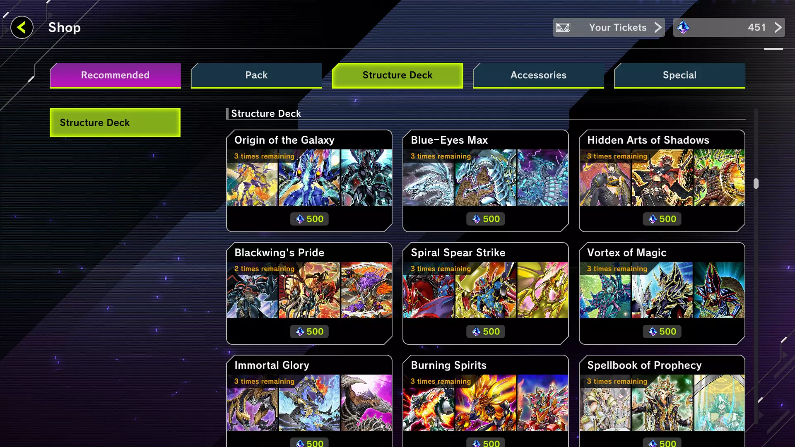795x447 pixels.
Task: Buy Spiral Spear Strike for 500 gems
Action: (x=485, y=332)
